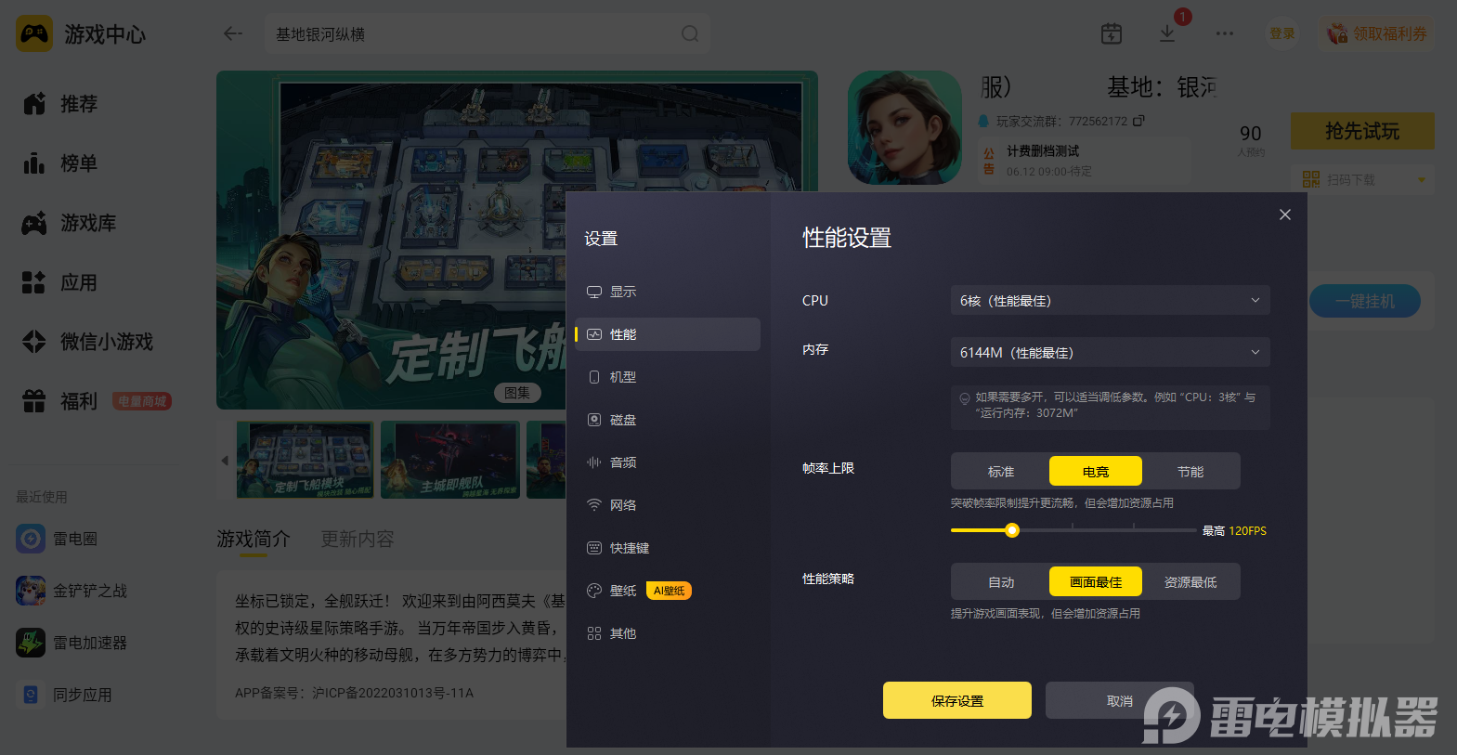Choose 自动 performance strategy
This screenshot has width=1457, height=755.
point(1001,582)
